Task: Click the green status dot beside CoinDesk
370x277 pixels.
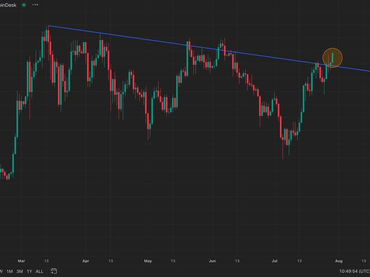Action: pyautogui.click(x=24, y=5)
